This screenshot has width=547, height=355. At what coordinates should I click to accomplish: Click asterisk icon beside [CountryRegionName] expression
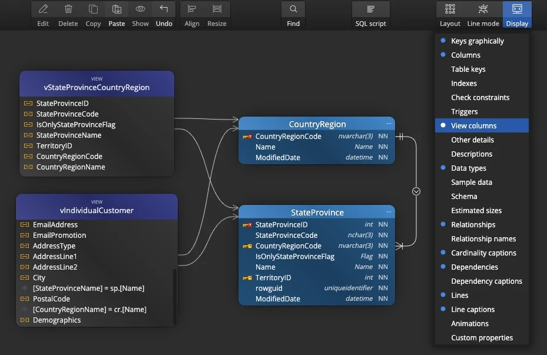point(25,309)
